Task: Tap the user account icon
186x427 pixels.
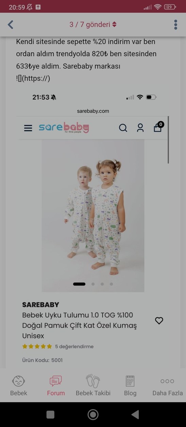Action: pos(140,128)
